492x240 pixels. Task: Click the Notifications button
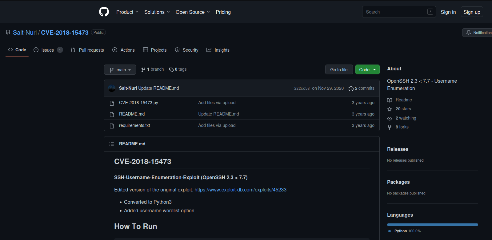click(478, 33)
